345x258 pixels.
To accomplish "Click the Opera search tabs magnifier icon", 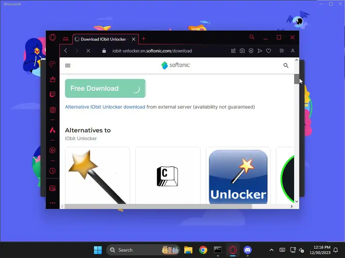I will pyautogui.click(x=252, y=37).
